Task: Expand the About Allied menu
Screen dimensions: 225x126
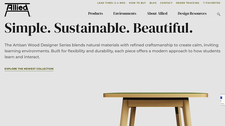Action: pos(157,13)
